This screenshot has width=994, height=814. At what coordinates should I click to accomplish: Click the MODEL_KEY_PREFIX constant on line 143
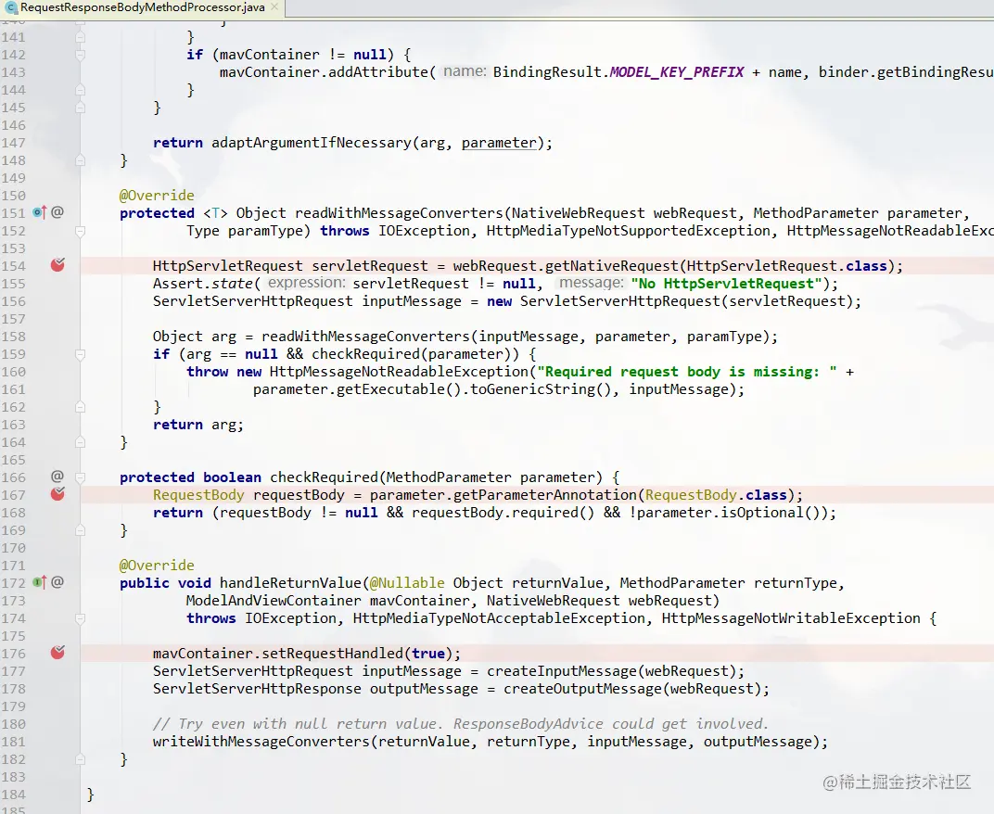pos(676,72)
